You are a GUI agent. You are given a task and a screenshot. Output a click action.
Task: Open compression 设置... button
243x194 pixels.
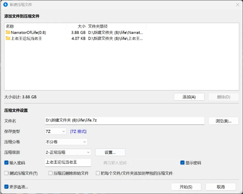tap(110, 152)
